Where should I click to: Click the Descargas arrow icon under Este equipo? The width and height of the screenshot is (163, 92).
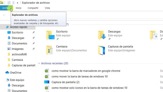point(9,85)
